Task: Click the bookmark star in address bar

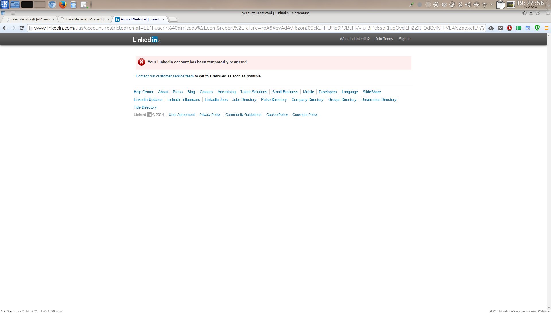Action: coord(482,28)
